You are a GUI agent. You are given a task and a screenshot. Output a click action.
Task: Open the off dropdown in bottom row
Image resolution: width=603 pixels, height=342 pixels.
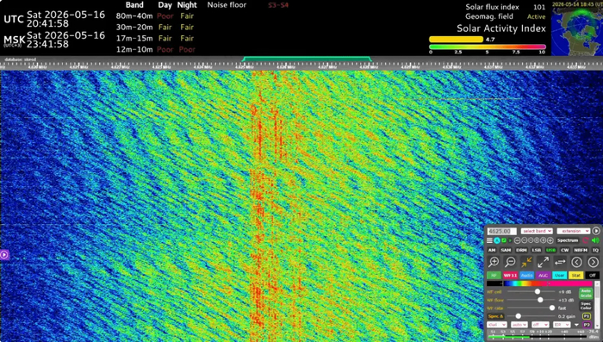(540, 325)
